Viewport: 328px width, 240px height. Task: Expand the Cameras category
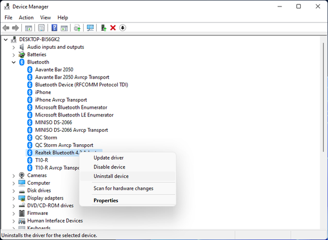[x=14, y=175]
